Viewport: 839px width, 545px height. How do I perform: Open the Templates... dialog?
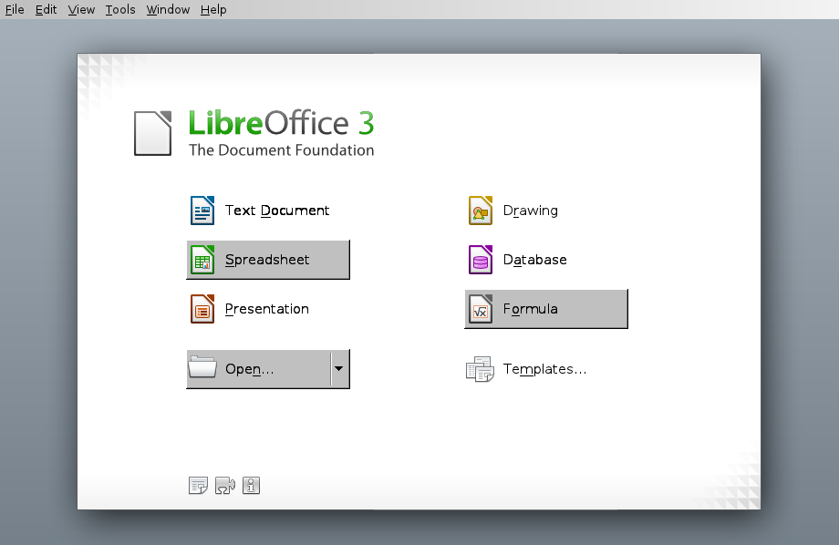pyautogui.click(x=546, y=369)
